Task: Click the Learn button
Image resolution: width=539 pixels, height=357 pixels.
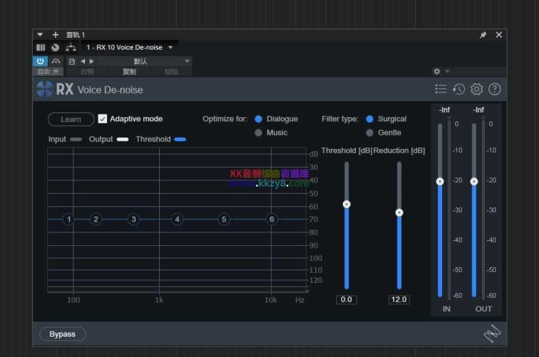Action: pyautogui.click(x=71, y=119)
